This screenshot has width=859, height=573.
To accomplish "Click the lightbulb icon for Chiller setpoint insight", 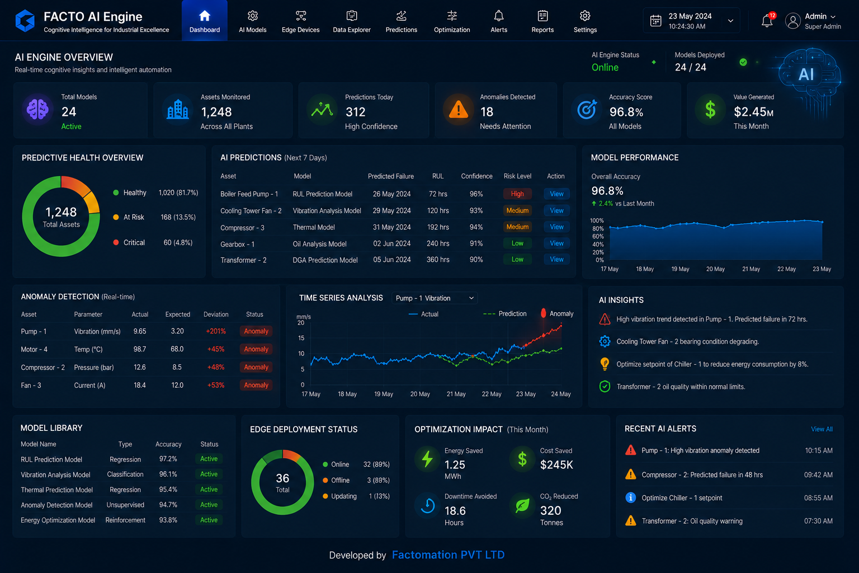I will pos(605,364).
